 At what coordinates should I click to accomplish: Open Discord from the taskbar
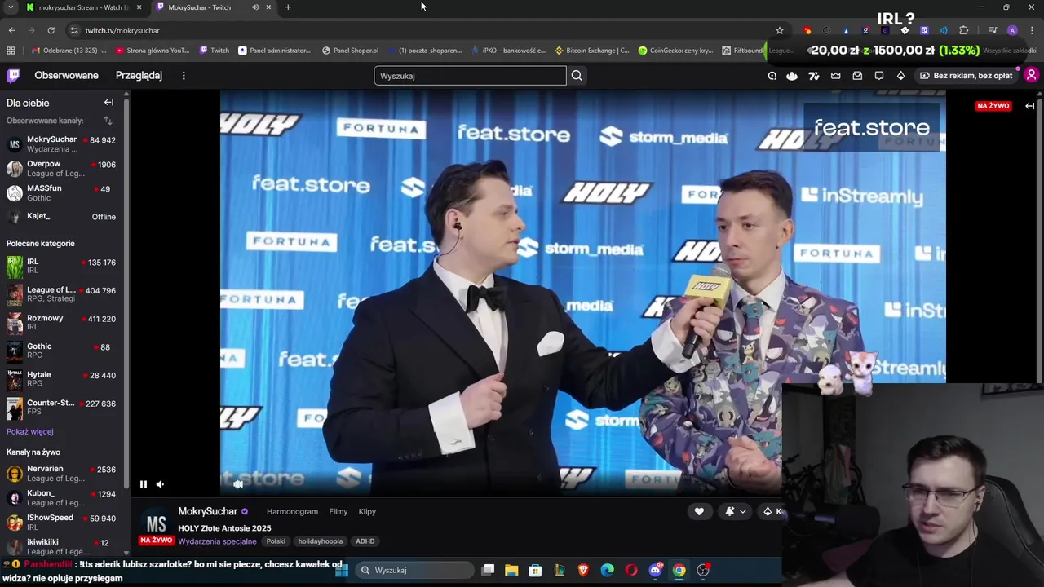[655, 570]
